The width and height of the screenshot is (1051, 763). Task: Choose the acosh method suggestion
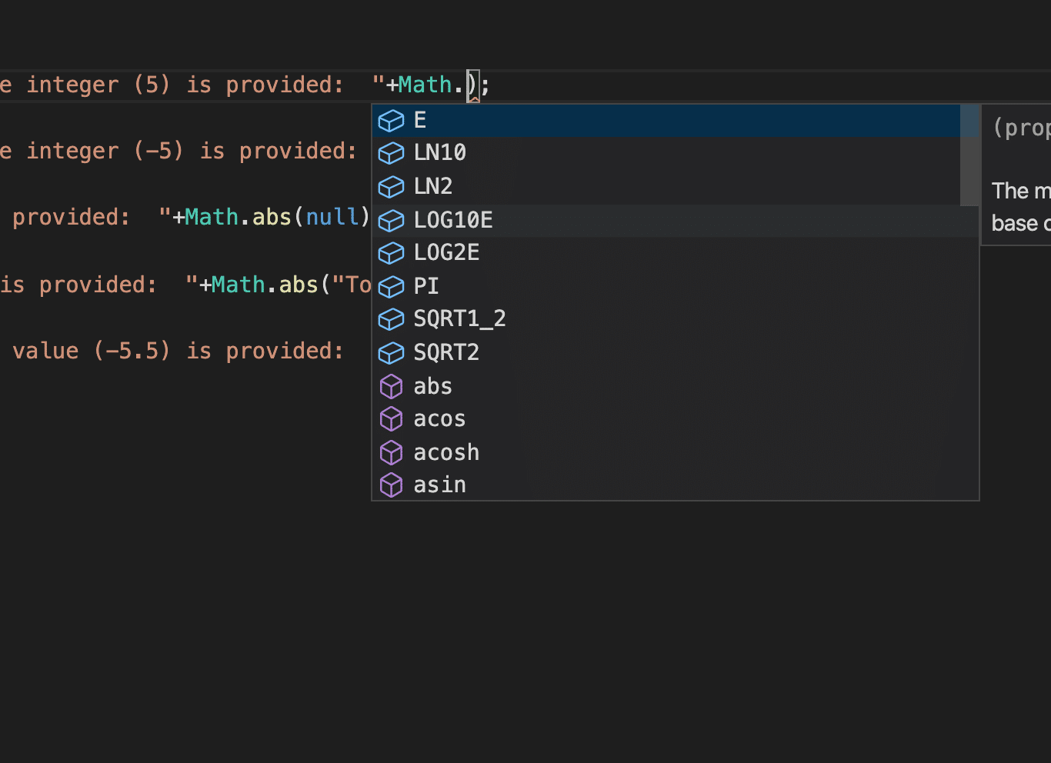point(666,452)
